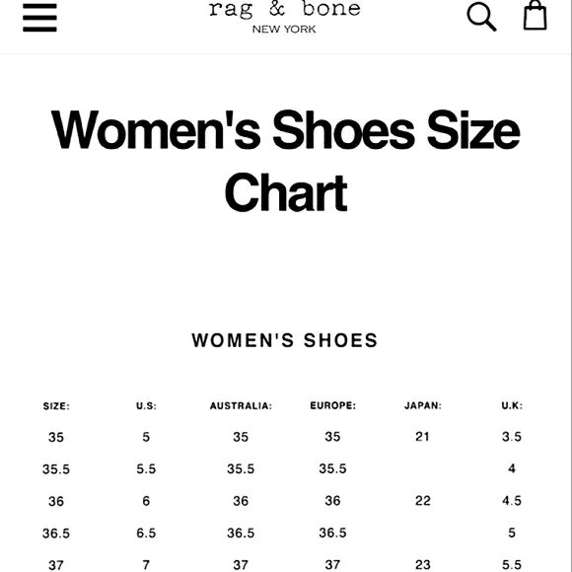Select Japan size 22 cell
The width and height of the screenshot is (572, 572).
[x=423, y=501]
